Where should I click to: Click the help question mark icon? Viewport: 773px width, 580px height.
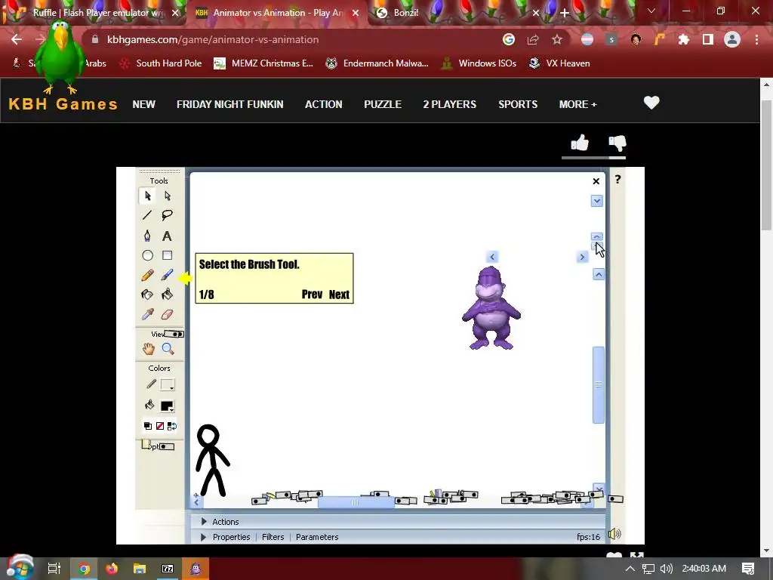tap(617, 180)
